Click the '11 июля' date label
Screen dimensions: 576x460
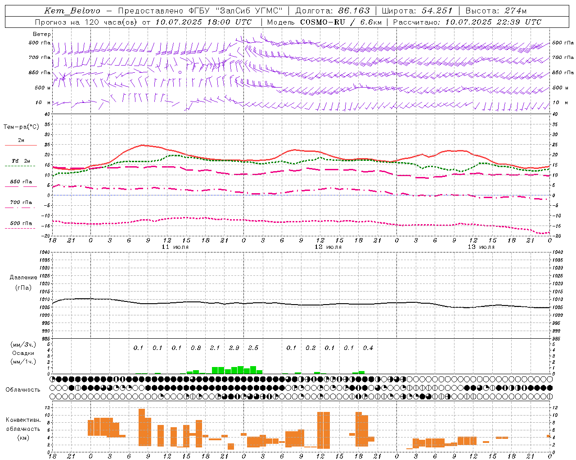click(x=175, y=247)
